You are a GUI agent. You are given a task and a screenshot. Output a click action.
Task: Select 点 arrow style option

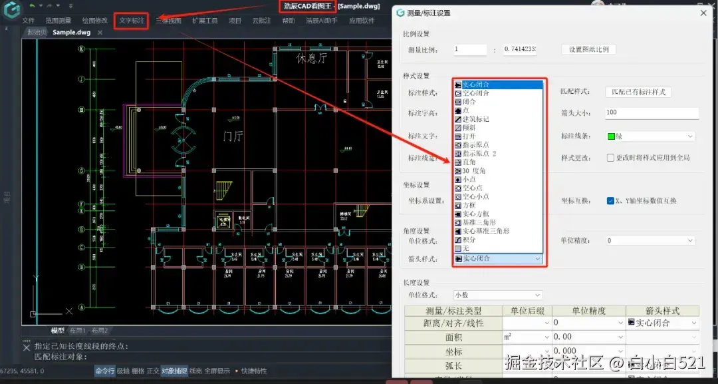tap(498, 110)
